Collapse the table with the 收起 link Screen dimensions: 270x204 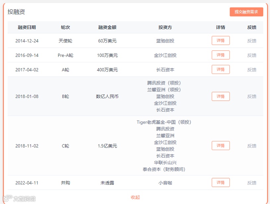(x=135, y=197)
